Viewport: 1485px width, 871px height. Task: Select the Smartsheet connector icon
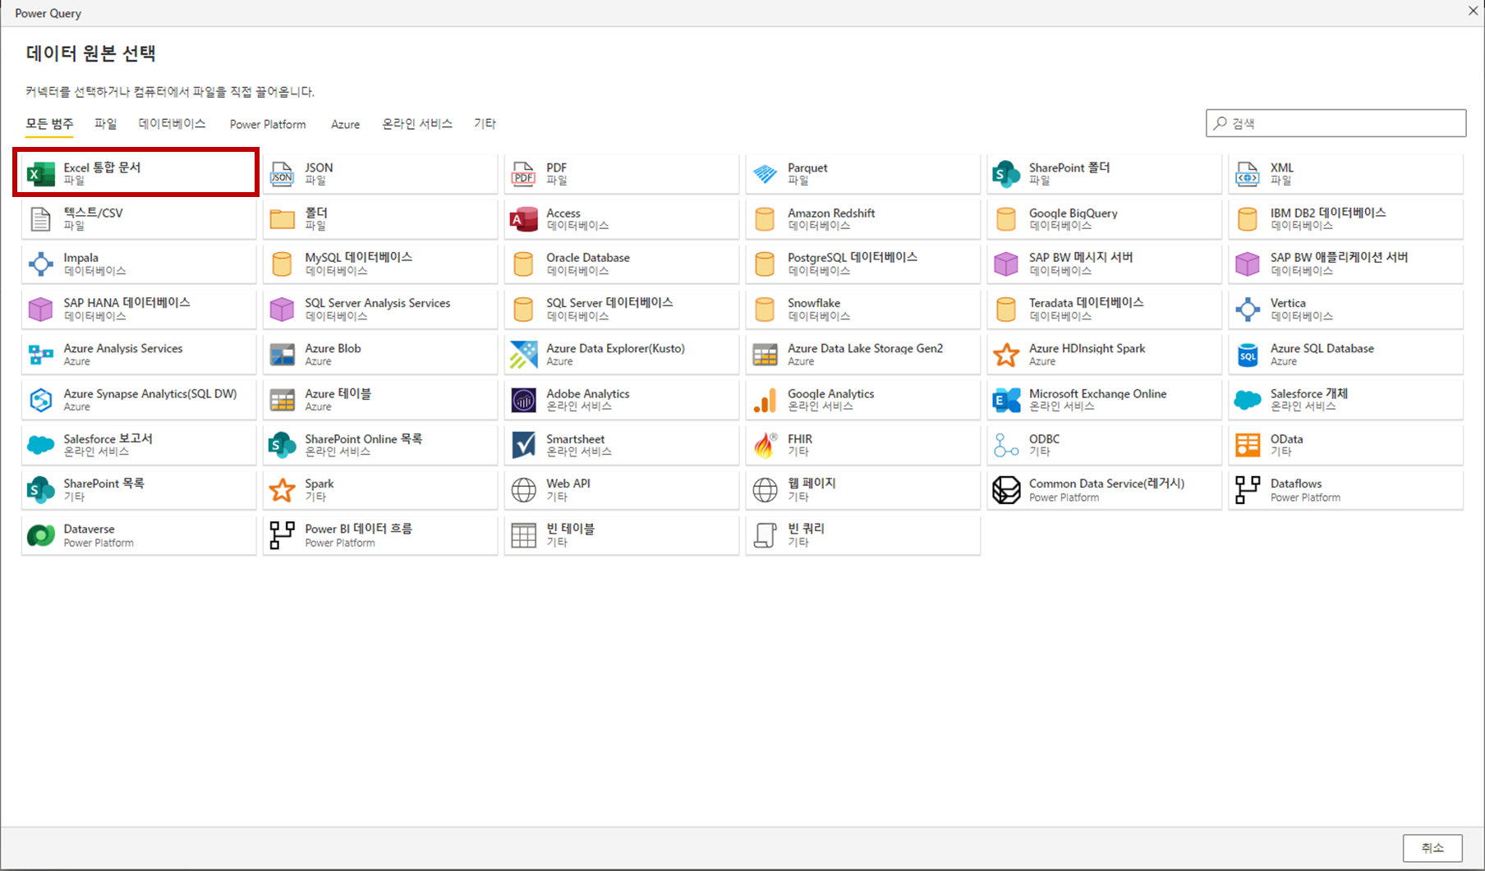pyautogui.click(x=523, y=445)
